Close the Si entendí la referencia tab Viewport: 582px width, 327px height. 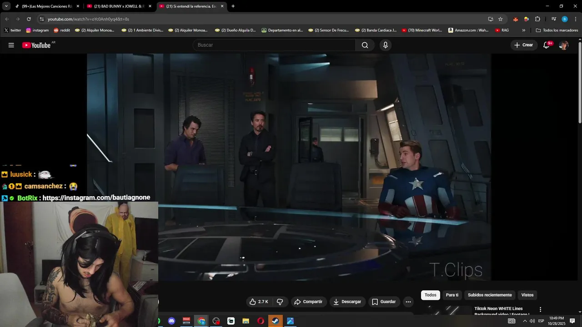(222, 6)
